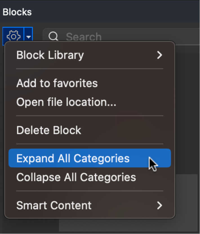Open the dropdown arrow beside gear icon
The height and width of the screenshot is (234, 200).
(28, 36)
